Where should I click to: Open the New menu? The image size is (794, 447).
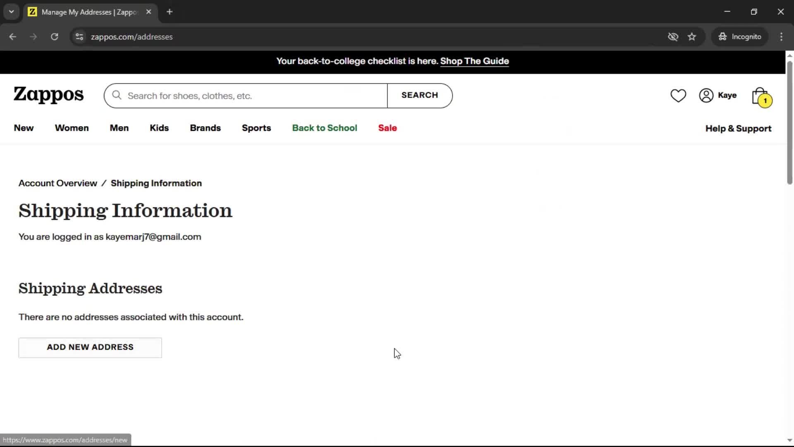coord(24,128)
